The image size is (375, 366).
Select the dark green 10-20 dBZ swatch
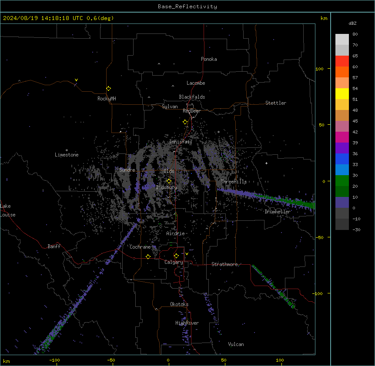point(342,192)
